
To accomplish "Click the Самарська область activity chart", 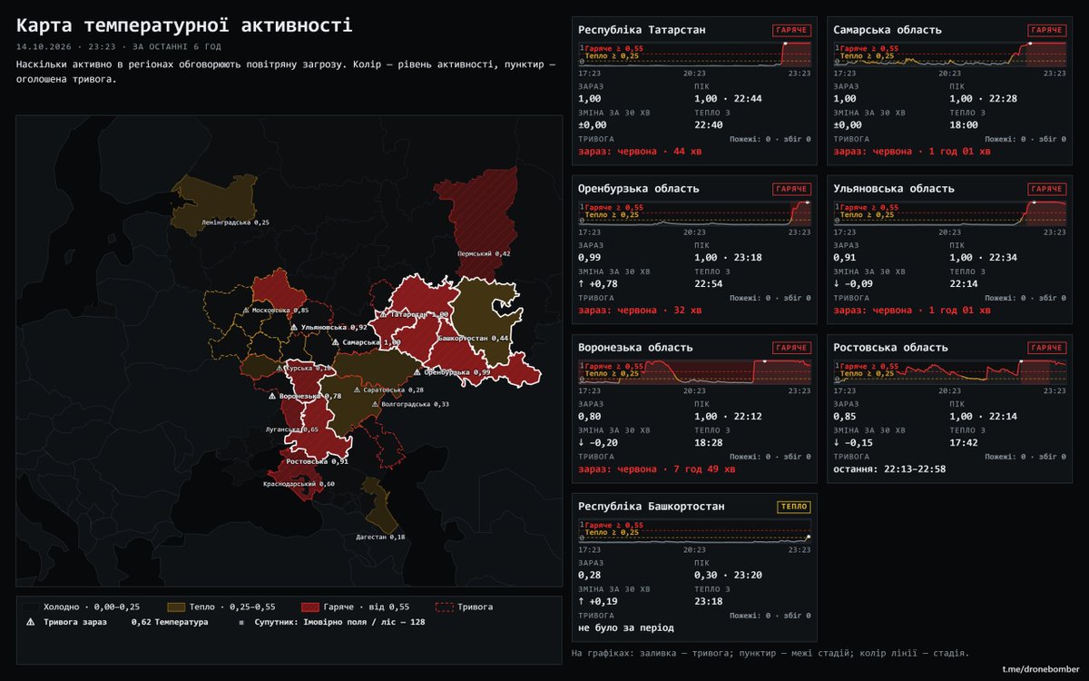I will 949,54.
